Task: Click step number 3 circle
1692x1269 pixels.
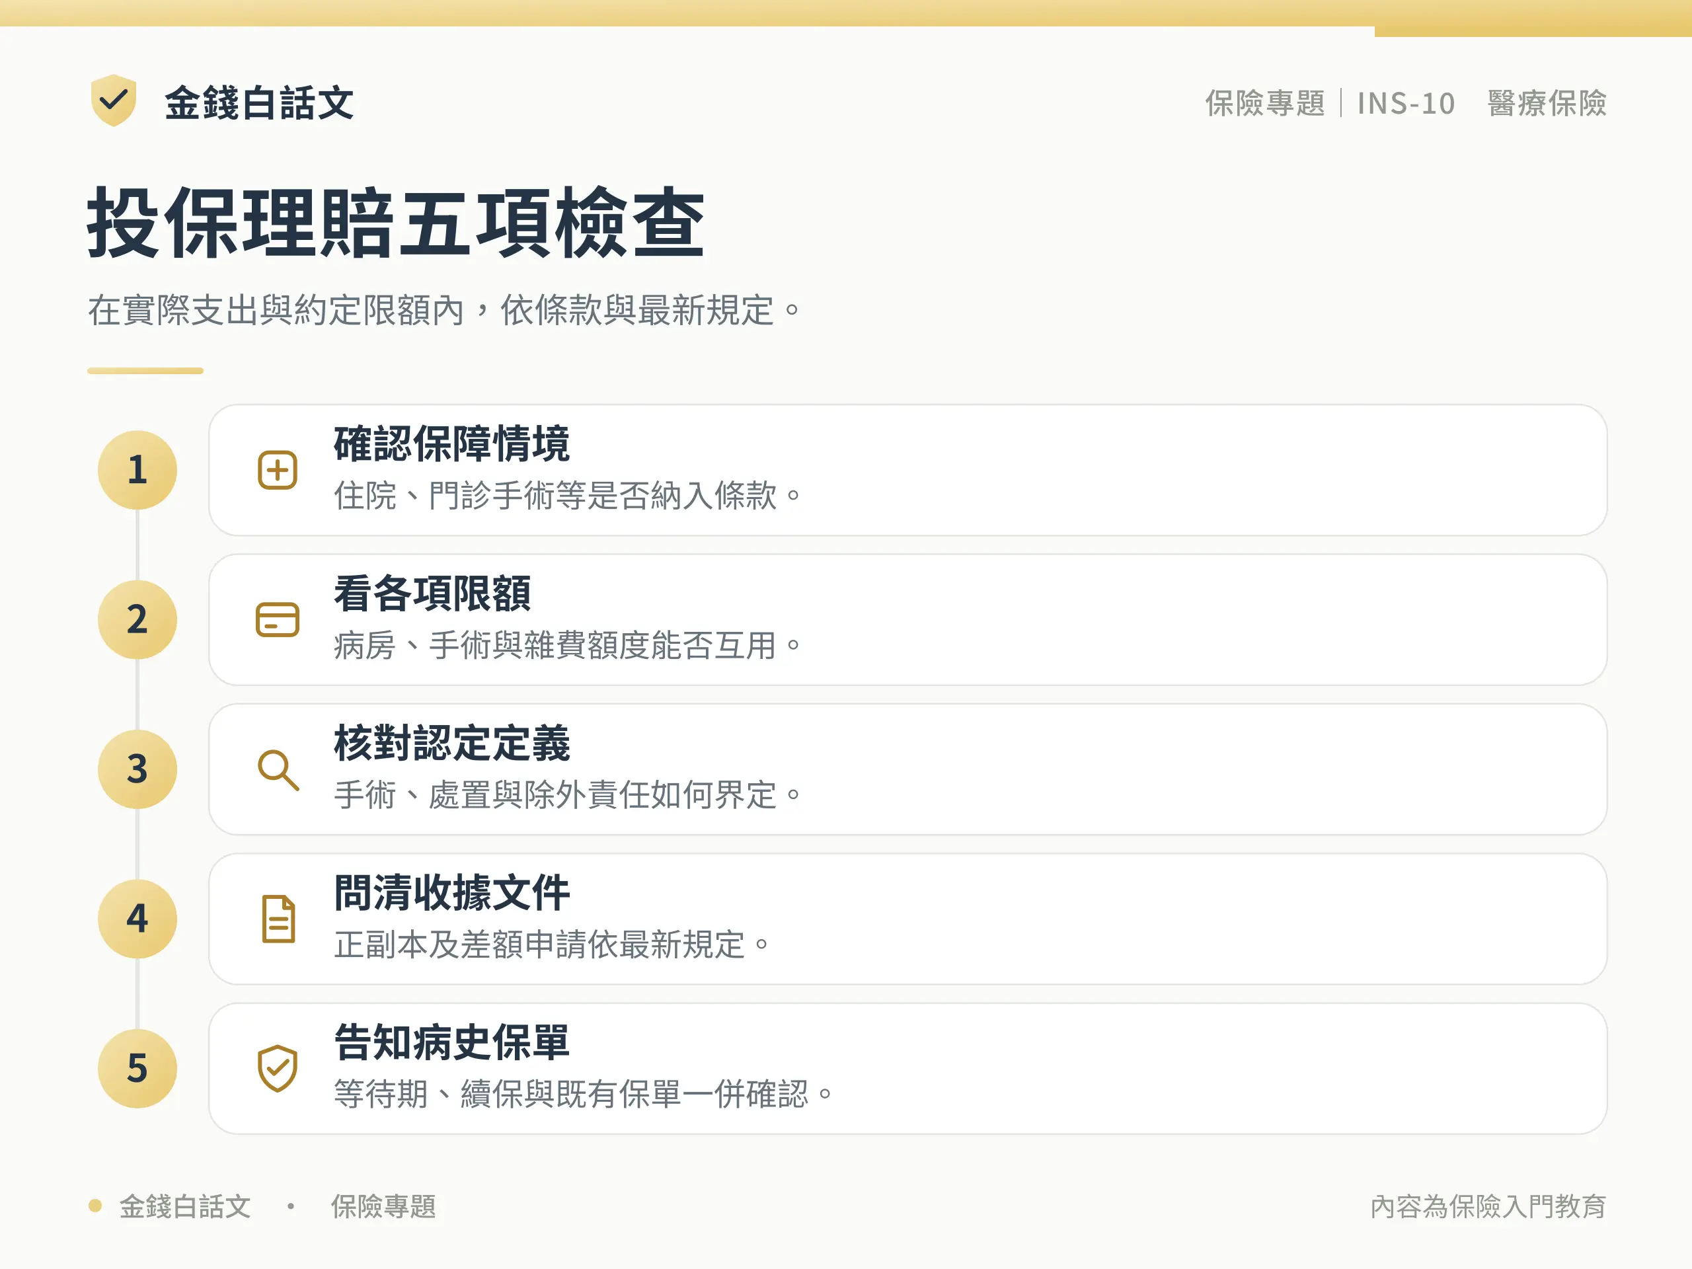Action: coord(137,769)
